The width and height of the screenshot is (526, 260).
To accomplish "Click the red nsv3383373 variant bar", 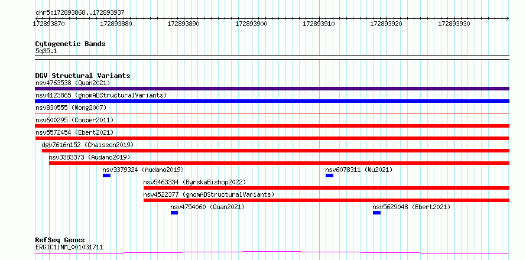I will click(x=279, y=163).
